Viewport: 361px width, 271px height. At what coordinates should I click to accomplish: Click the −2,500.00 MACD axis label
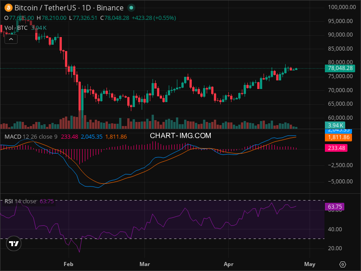point(340,165)
